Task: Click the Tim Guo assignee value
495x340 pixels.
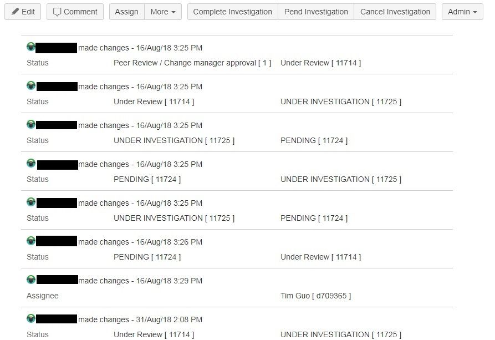Action: (x=316, y=296)
